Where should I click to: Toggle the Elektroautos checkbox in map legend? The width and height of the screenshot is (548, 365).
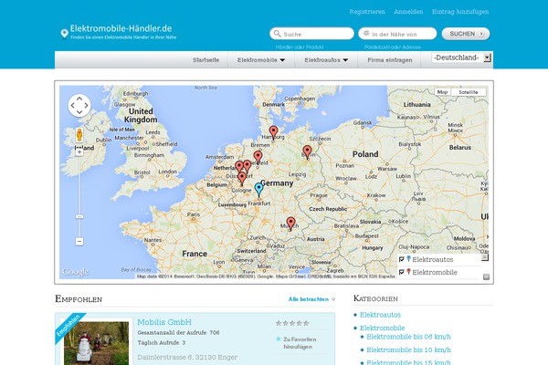(x=402, y=259)
